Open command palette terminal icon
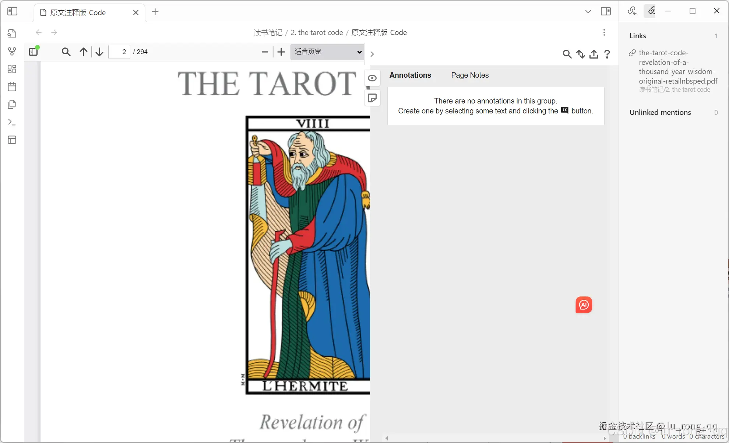Viewport: 729px width, 443px height. 12,122
